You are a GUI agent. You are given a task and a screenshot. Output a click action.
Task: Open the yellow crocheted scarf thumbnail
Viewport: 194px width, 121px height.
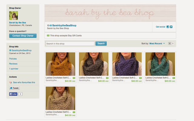point(60,64)
